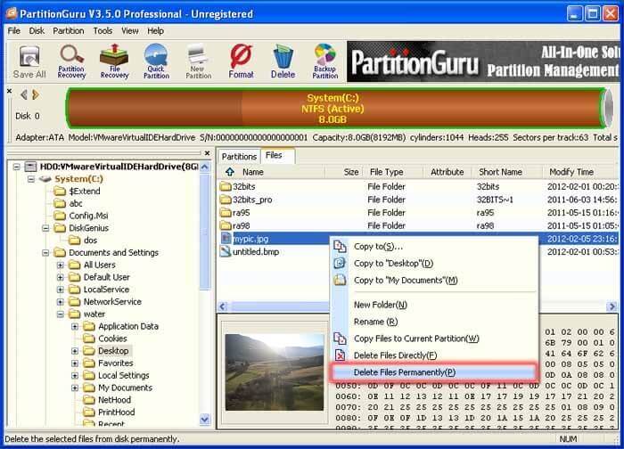This screenshot has width=624, height=449.
Task: Expand the NetworkService folder
Action: pyautogui.click(x=61, y=302)
